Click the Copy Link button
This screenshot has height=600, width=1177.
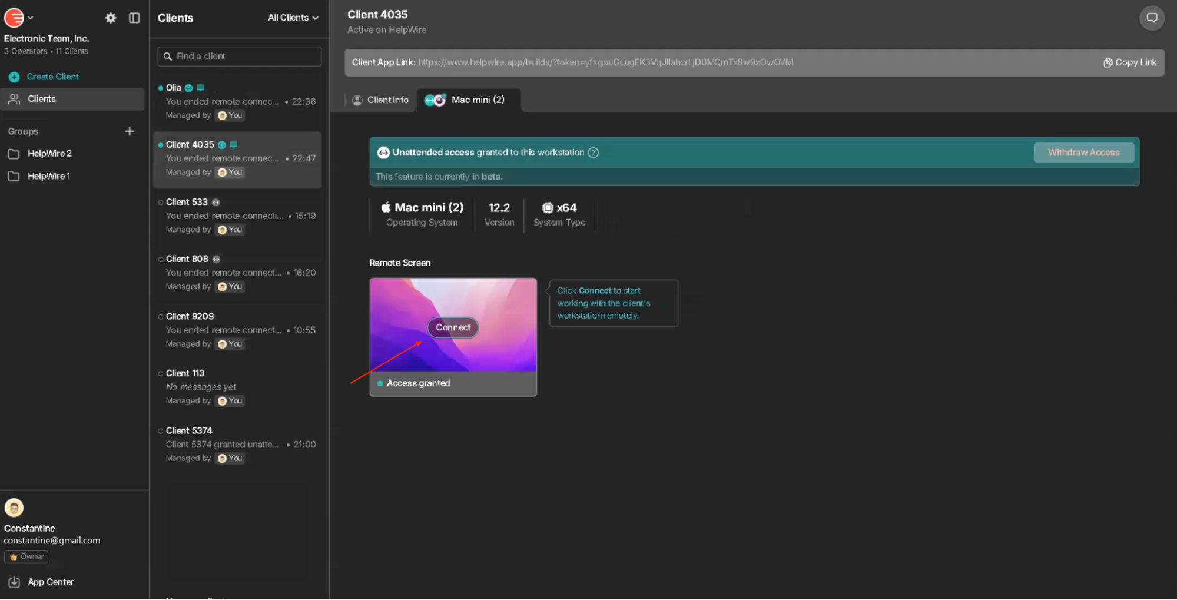pos(1129,62)
